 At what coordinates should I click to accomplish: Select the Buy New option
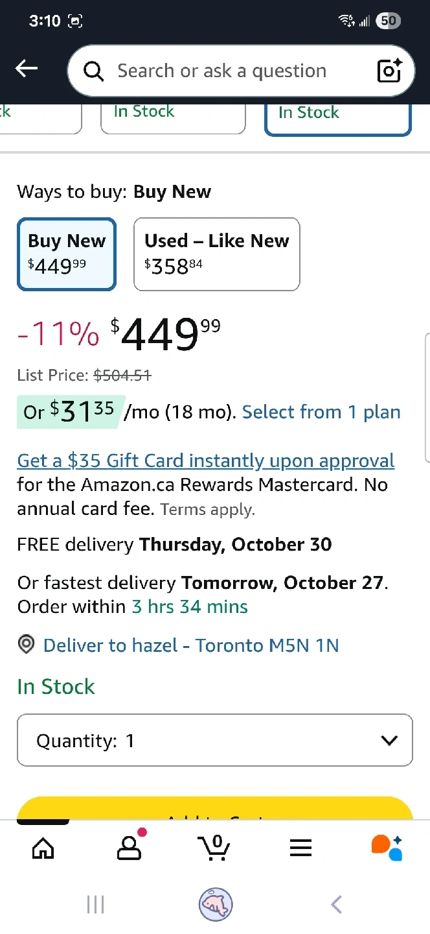67,254
